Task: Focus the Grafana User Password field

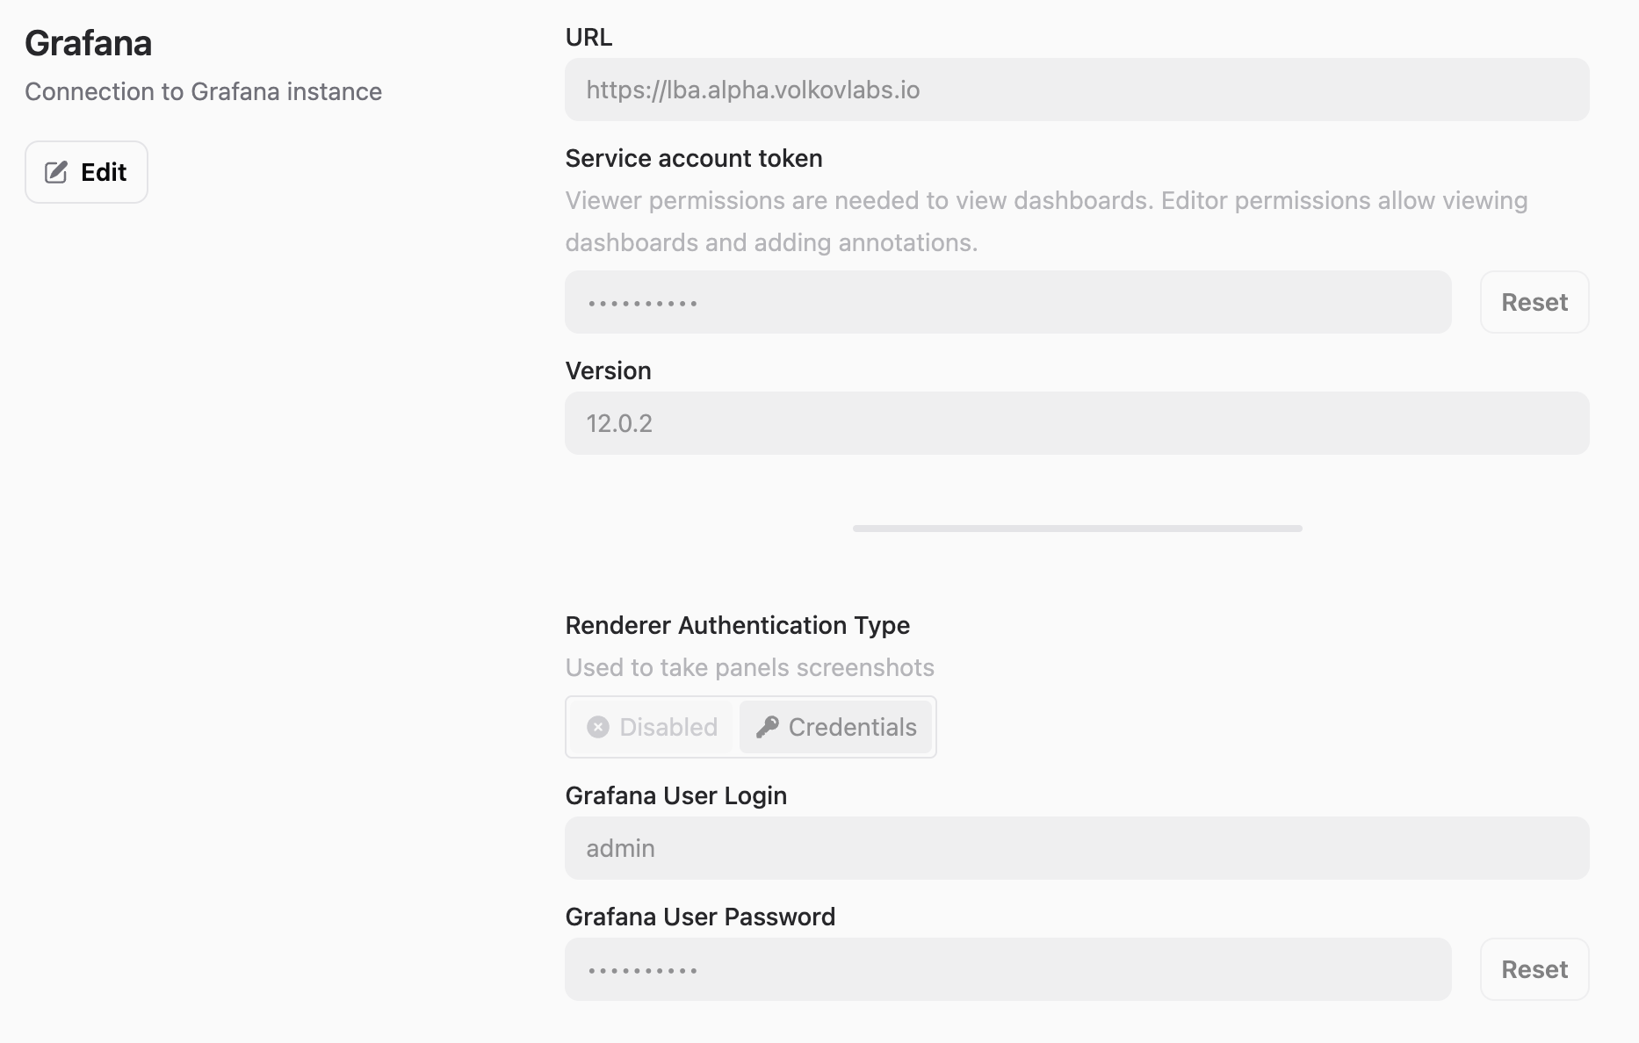Action: (1007, 969)
